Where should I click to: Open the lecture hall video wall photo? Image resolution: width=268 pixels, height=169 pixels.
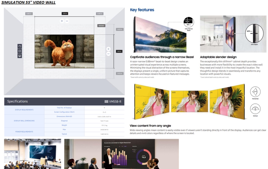click(x=32, y=154)
